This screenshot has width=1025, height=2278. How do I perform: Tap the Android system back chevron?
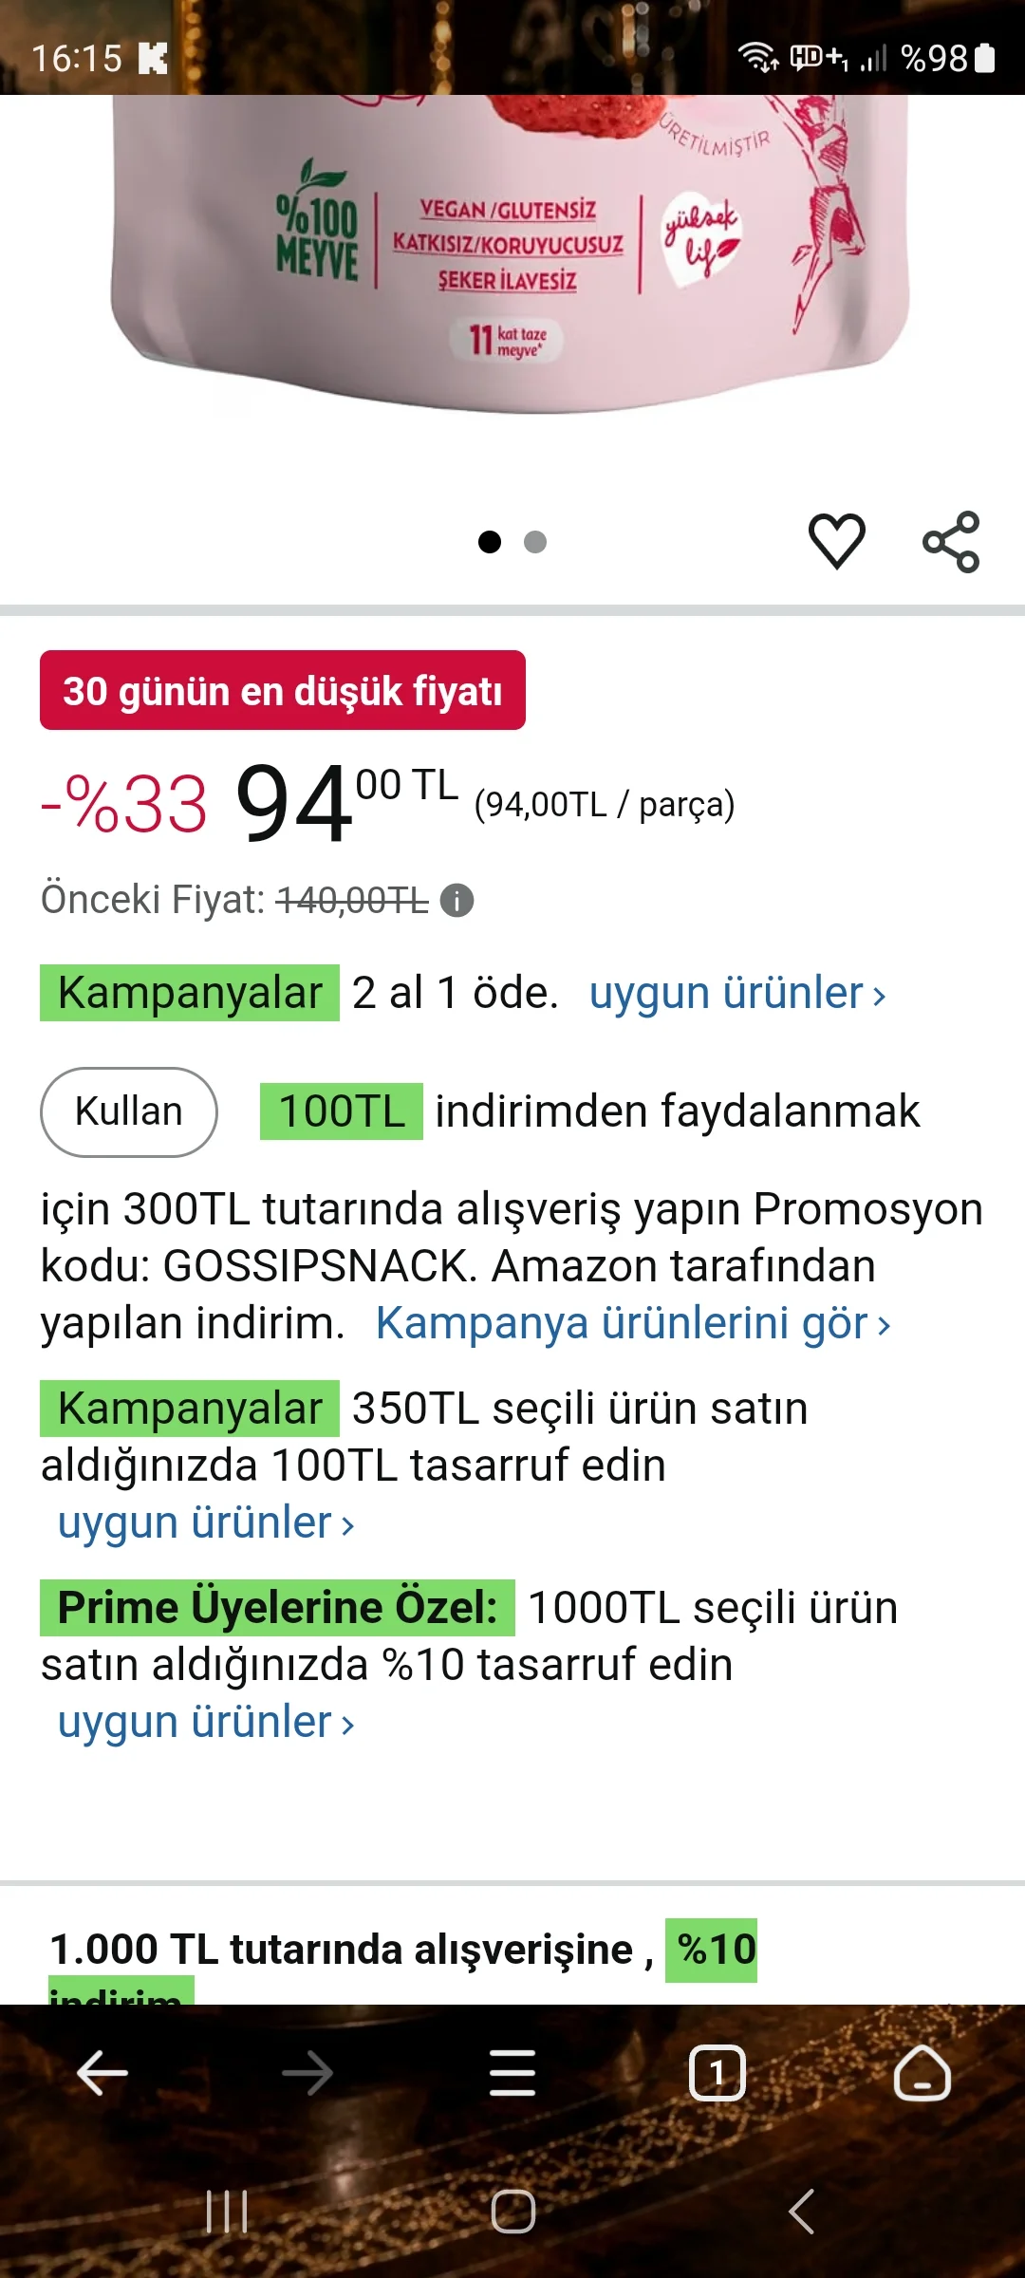point(802,2213)
